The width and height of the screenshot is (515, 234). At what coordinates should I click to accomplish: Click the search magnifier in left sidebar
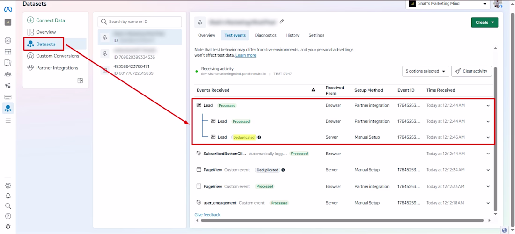click(8, 206)
